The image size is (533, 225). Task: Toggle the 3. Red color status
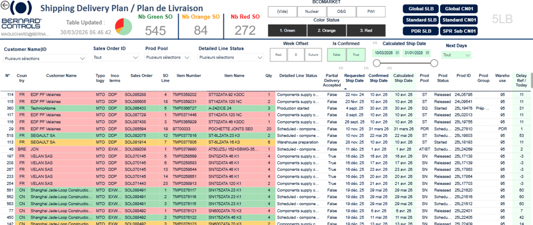366,30
